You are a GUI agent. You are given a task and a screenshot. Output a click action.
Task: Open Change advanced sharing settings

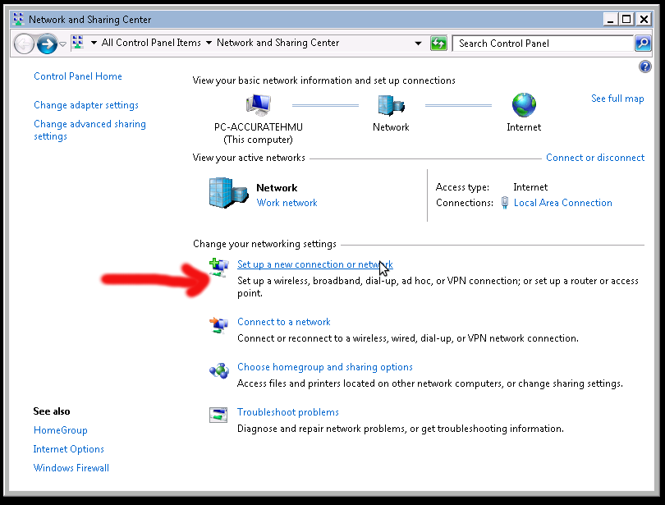pyautogui.click(x=89, y=131)
